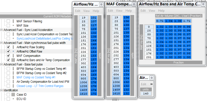Uncheck the MAF Compensation checkbox

[x=8, y=56]
